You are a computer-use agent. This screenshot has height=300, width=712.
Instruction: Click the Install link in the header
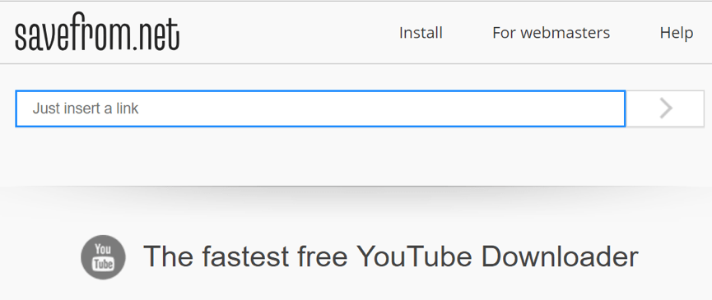421,33
